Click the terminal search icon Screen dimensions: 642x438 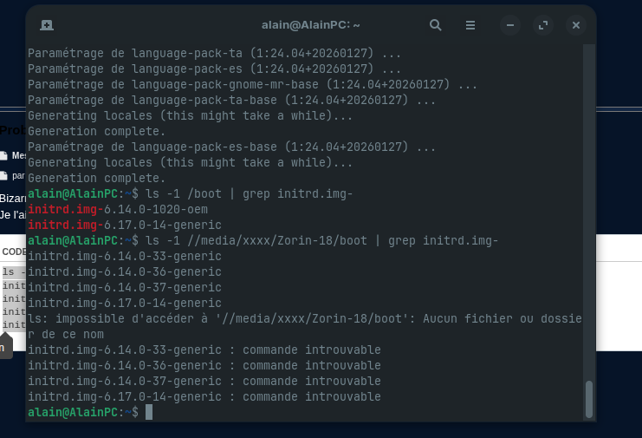[436, 25]
